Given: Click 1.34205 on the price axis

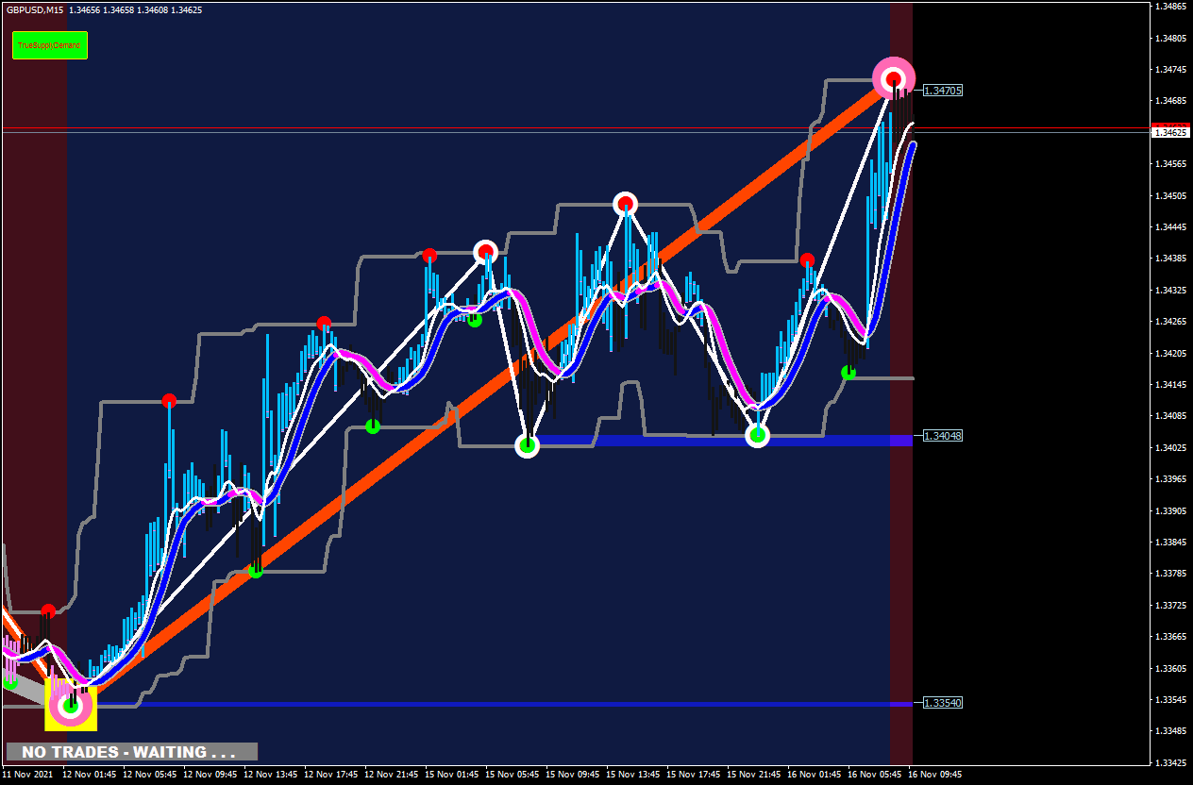Looking at the screenshot, I should click(x=1171, y=353).
